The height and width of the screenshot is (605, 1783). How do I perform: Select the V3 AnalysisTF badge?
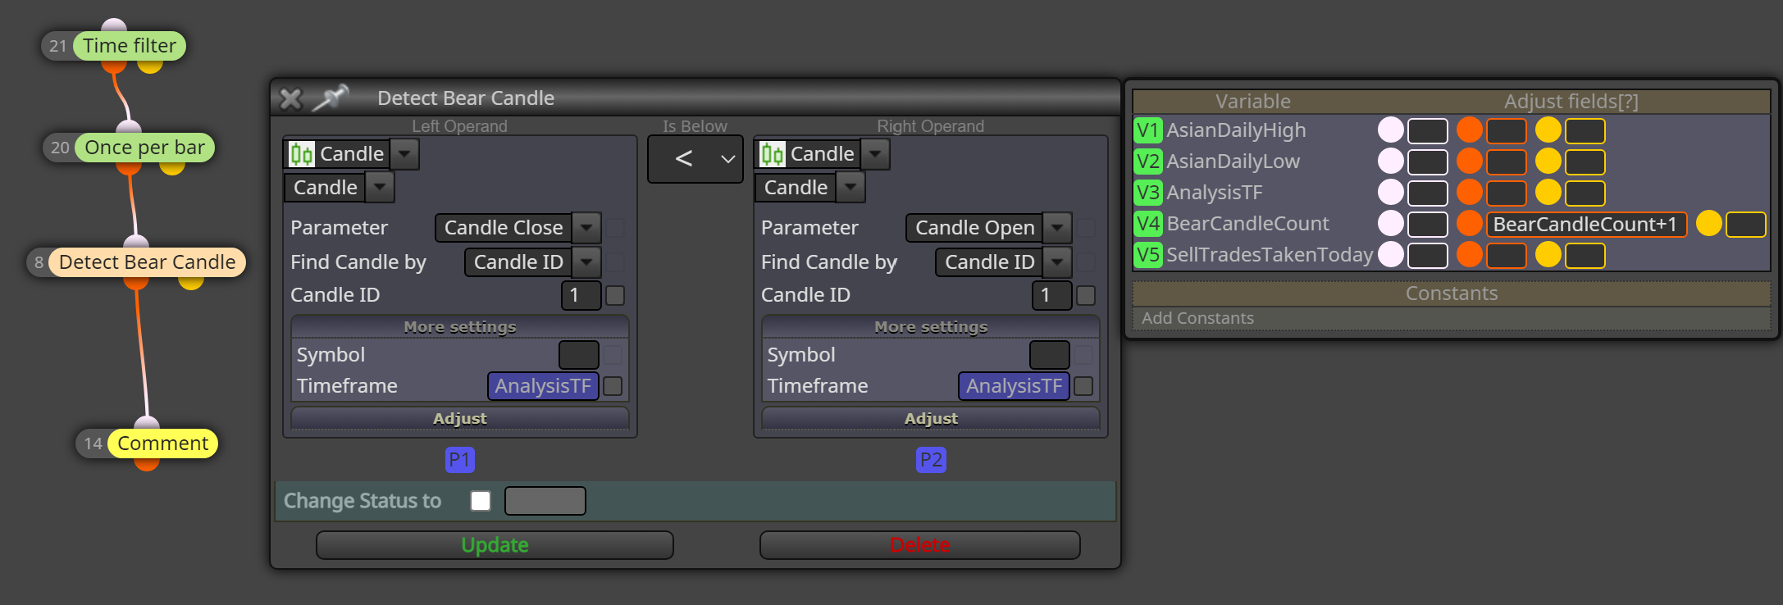(1148, 193)
